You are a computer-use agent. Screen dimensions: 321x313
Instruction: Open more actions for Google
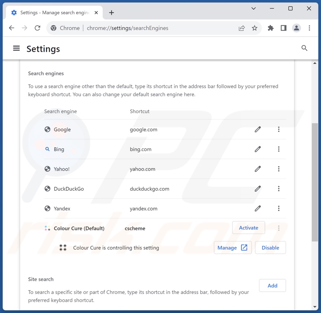[x=279, y=129]
